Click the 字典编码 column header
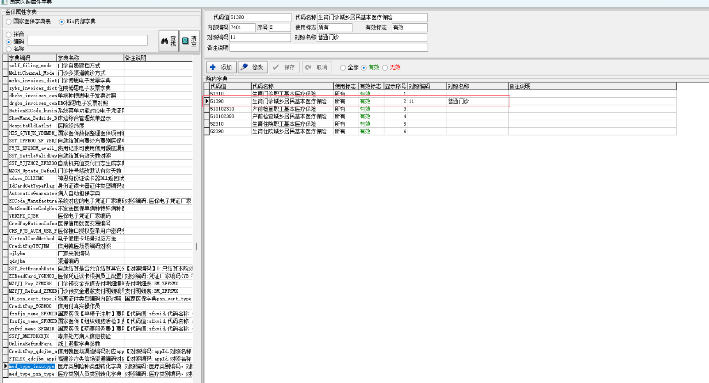 coord(32,58)
